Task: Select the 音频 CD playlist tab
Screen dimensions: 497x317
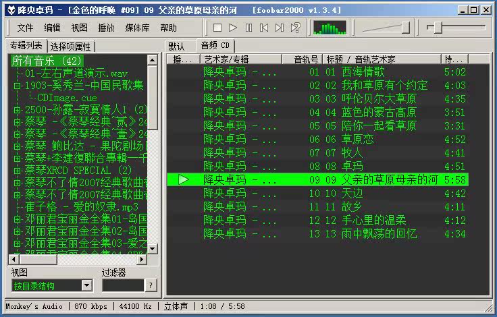Action: pyautogui.click(x=215, y=46)
